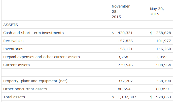Viewport: 174px width, 102px height.
Task: Click the May 30, 2015 column header
Action: coord(157,11)
